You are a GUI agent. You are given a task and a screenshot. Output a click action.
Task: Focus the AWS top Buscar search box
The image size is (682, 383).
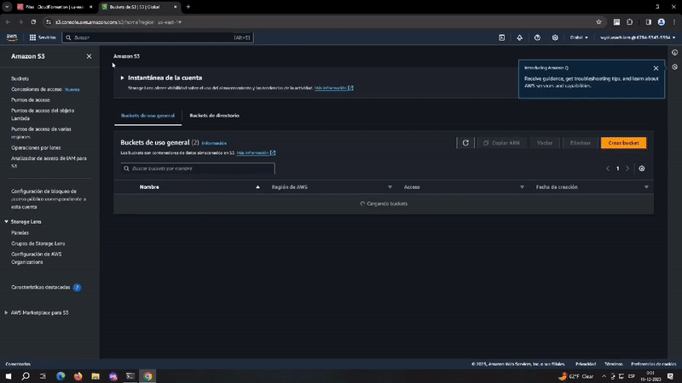coord(158,37)
